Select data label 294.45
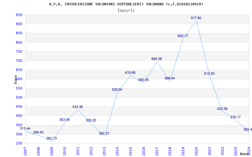This screenshot has width=252, height=157. tap(38, 132)
